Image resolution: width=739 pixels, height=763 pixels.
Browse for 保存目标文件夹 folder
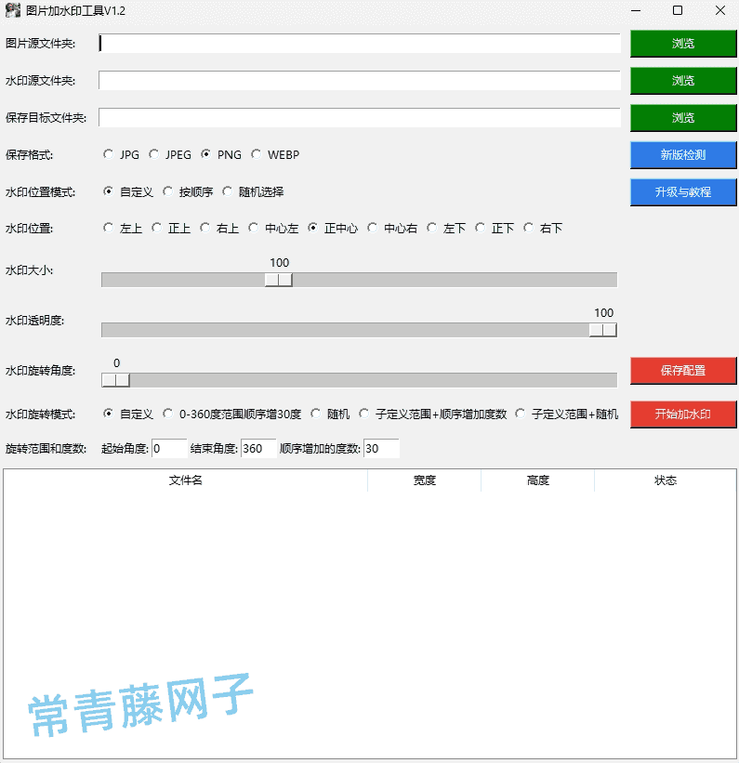click(x=683, y=118)
